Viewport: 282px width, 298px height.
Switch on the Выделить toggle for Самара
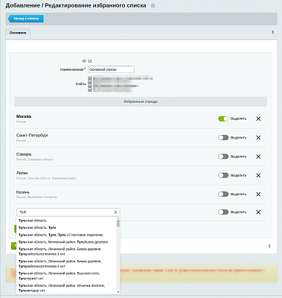(x=223, y=156)
